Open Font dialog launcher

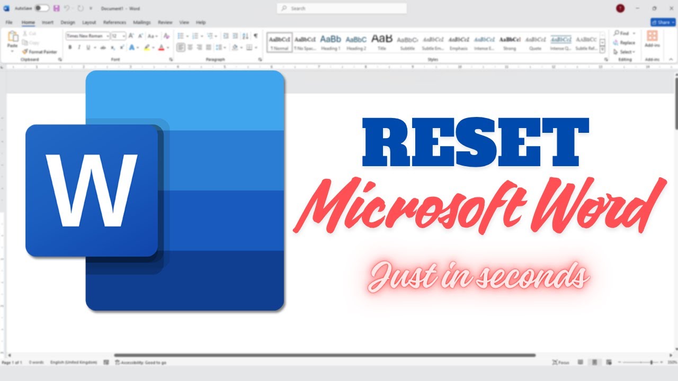click(171, 60)
